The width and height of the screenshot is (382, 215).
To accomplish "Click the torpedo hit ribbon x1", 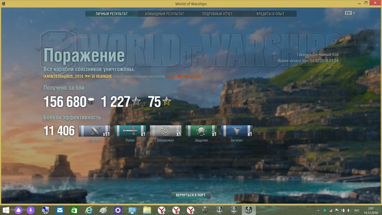I will point(130,131).
